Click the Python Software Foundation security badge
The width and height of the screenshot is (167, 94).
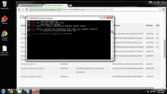point(45,9)
